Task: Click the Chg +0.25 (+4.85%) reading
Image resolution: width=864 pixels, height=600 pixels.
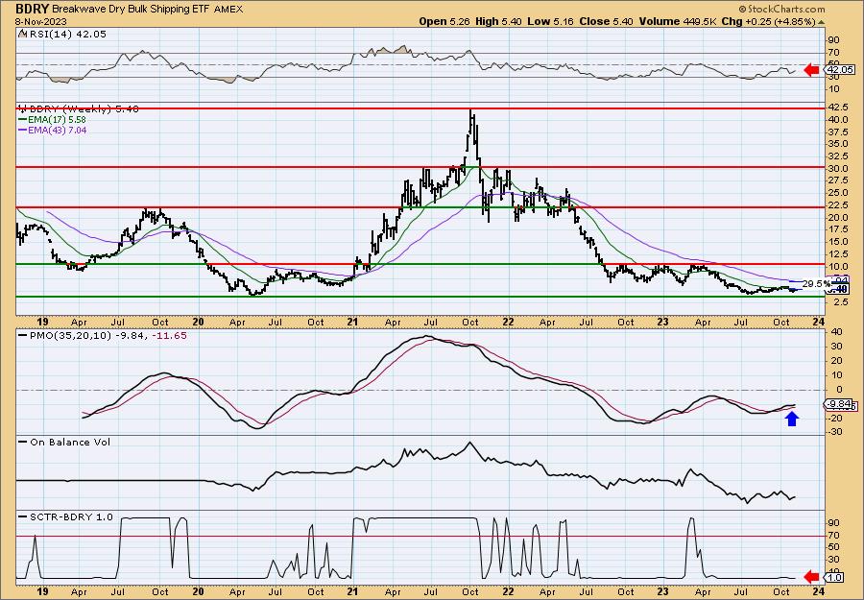Action: [769, 21]
